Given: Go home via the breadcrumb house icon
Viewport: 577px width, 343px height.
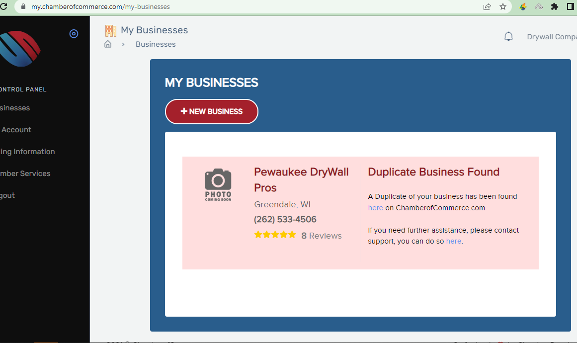Looking at the screenshot, I should coord(108,44).
